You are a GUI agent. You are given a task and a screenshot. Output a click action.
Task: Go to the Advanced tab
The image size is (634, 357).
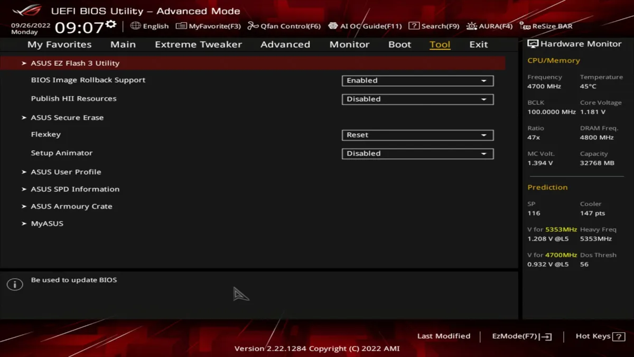click(285, 44)
